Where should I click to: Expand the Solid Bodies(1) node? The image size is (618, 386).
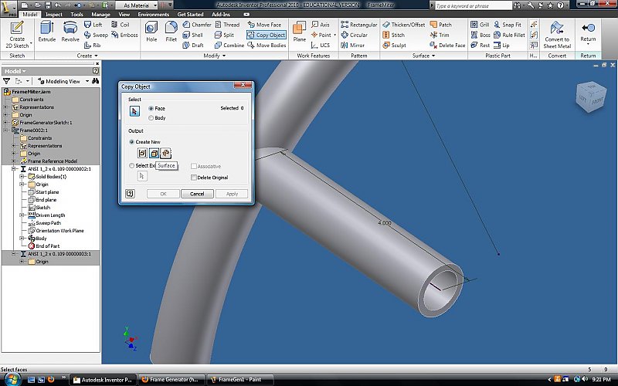[x=23, y=177]
